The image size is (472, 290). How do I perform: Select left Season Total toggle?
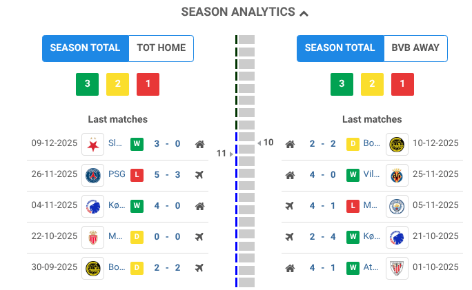point(86,48)
